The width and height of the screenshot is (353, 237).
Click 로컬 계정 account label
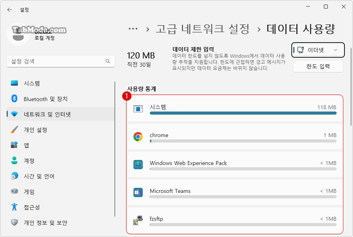tap(44, 38)
